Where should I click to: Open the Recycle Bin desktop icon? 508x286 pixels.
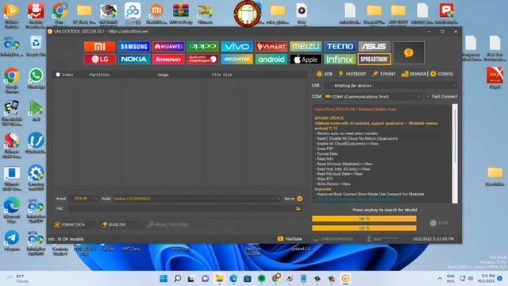click(x=36, y=46)
